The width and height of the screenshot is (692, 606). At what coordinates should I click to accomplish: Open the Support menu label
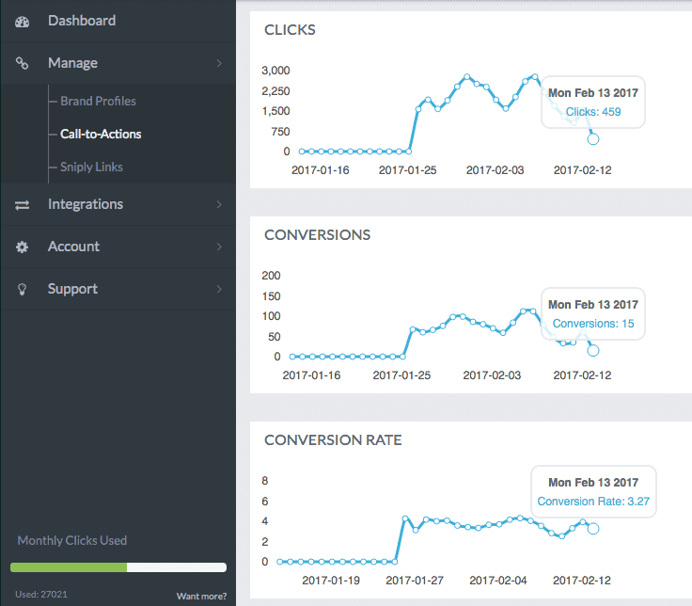click(72, 289)
